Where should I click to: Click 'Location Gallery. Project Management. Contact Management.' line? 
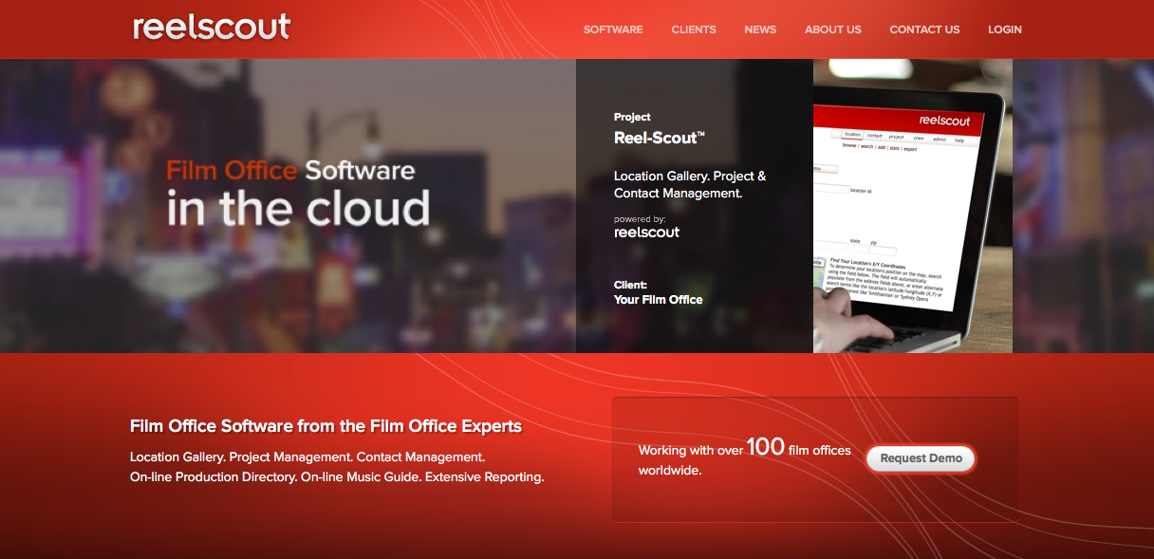click(307, 457)
